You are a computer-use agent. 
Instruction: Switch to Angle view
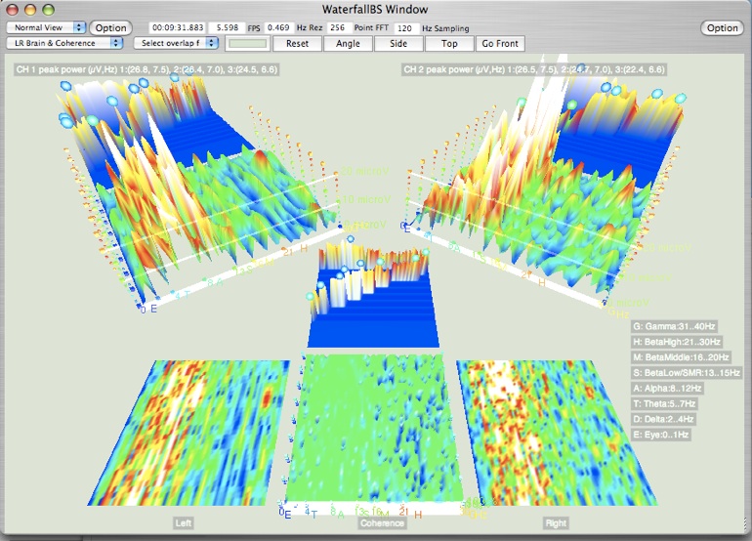coord(348,43)
